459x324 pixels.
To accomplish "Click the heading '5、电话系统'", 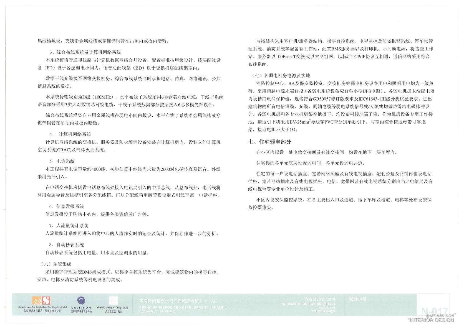I will click(x=62, y=161).
